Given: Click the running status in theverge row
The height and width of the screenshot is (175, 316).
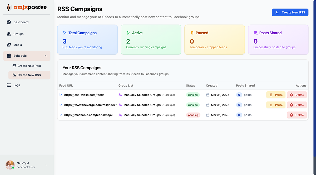Looking at the screenshot, I should coord(193,105).
